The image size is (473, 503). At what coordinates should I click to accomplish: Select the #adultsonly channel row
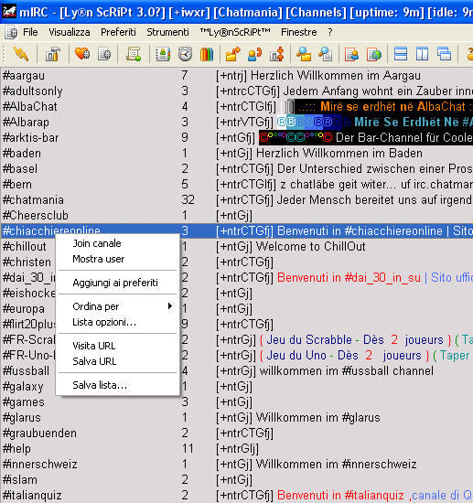tap(236, 91)
